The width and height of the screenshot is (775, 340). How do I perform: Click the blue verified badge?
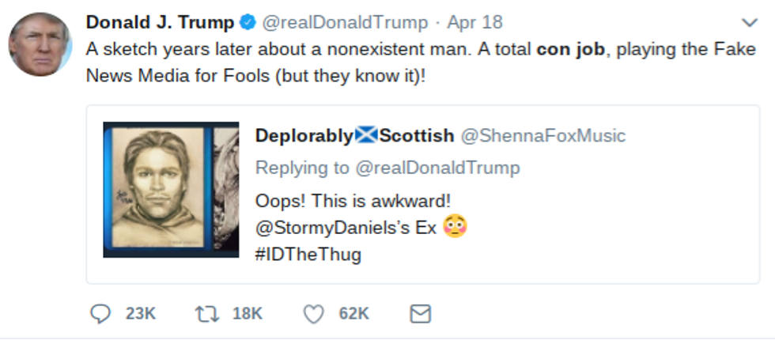[x=248, y=22]
